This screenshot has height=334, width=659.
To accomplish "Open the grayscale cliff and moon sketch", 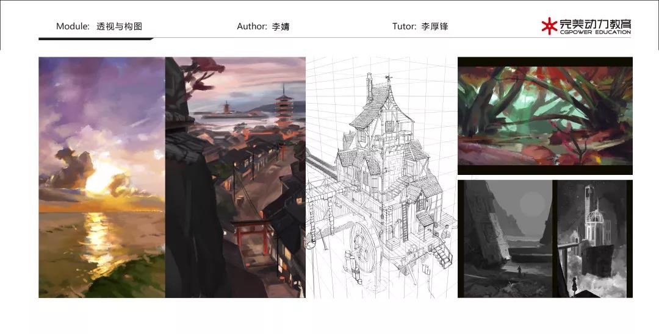I will pyautogui.click(x=505, y=238).
